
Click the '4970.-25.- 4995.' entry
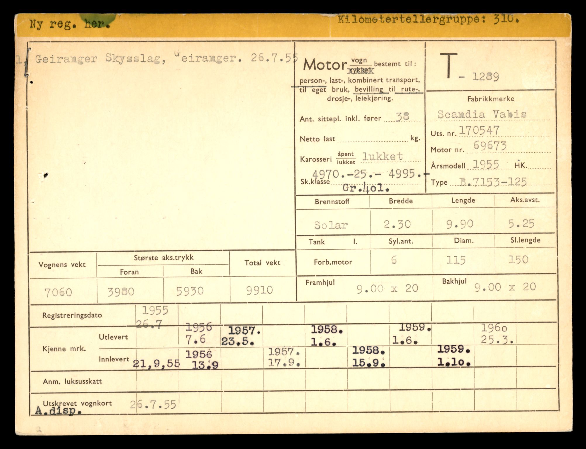370,174
